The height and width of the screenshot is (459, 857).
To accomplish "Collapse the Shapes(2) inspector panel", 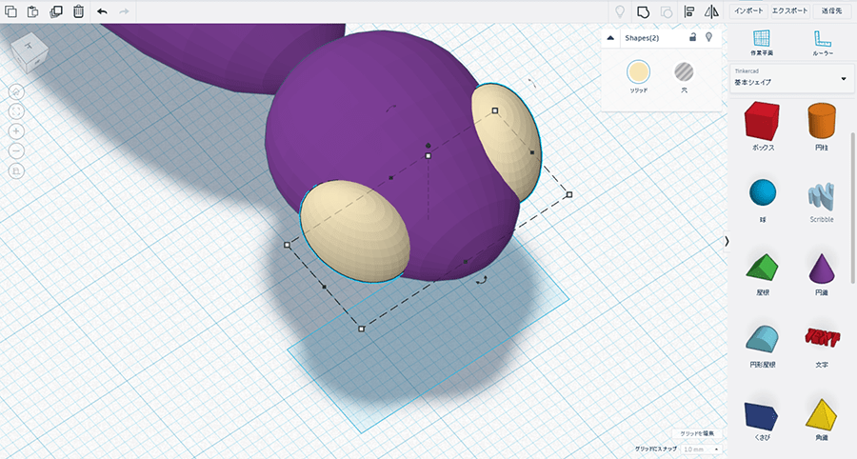I will click(x=610, y=38).
